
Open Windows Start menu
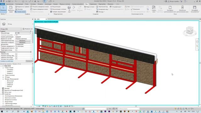tap(2, 111)
